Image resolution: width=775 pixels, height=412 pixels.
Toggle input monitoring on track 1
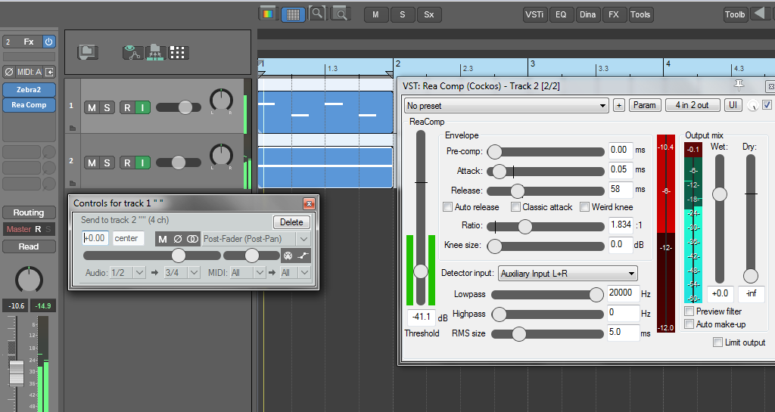pyautogui.click(x=142, y=107)
